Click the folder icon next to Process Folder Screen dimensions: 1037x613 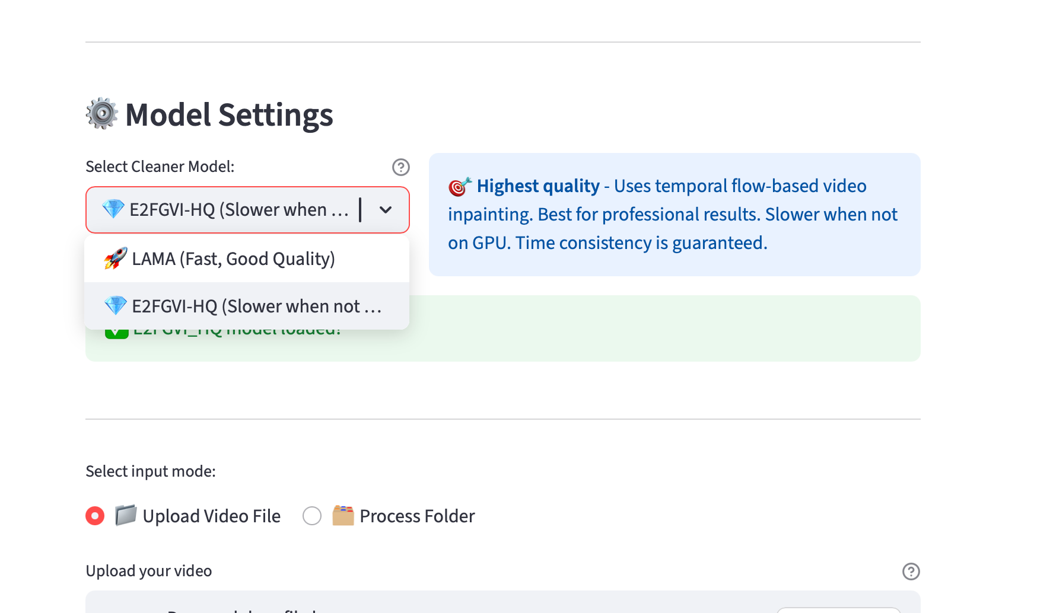coord(343,516)
